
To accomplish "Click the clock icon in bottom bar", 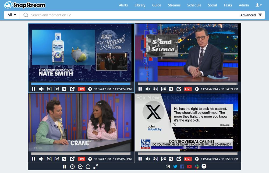I will [x=72, y=167].
